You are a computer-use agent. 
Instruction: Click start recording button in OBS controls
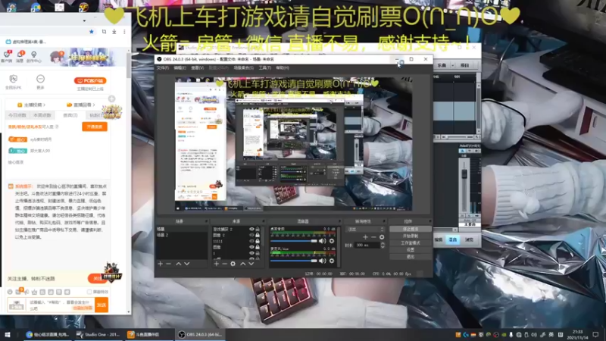410,236
